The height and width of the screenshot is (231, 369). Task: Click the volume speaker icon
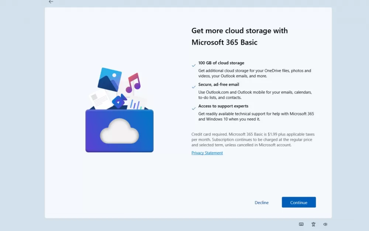point(325,224)
